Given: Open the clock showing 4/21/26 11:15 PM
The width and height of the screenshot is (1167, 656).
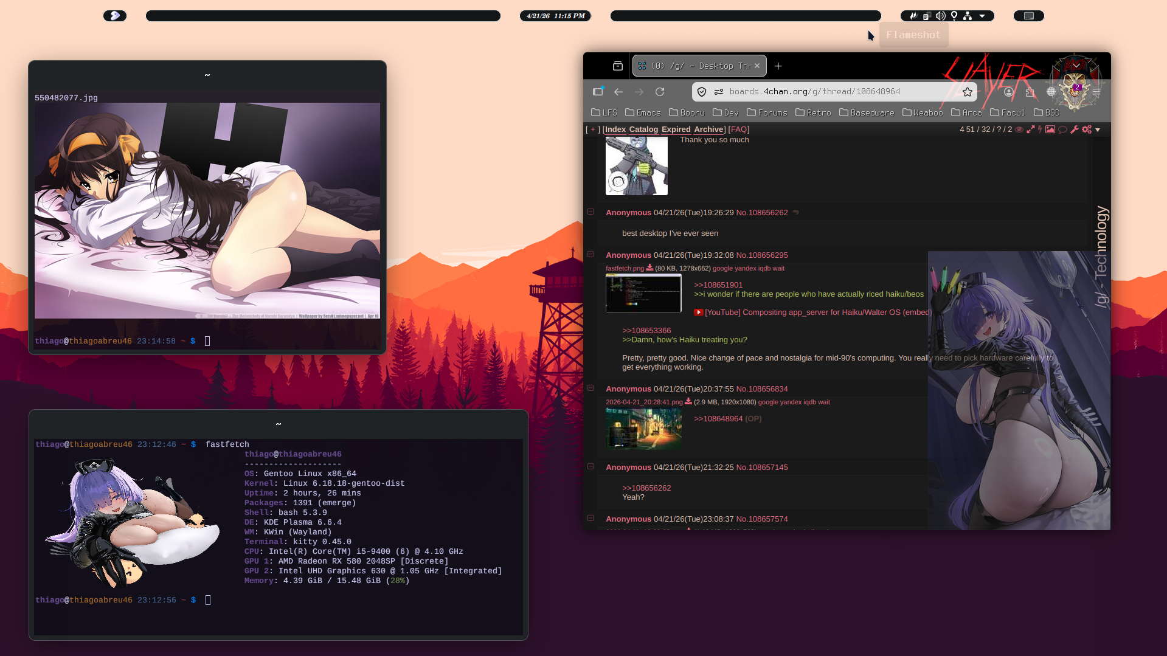Looking at the screenshot, I should (x=555, y=16).
